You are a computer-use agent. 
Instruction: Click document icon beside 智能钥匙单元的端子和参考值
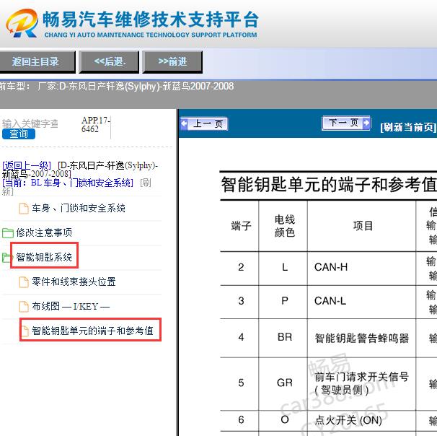point(25,331)
